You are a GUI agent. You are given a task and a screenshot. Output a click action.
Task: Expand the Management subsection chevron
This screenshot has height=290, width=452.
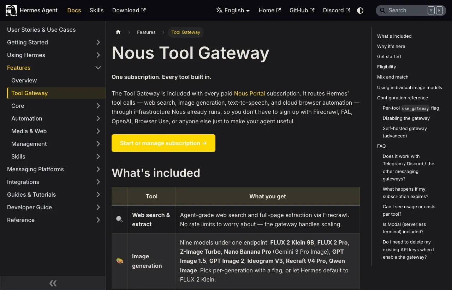pyautogui.click(x=98, y=144)
